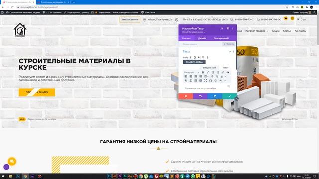The height and width of the screenshot is (179, 319).
Task: Select the Визуальный editor tab
Action: pyautogui.click(x=209, y=68)
